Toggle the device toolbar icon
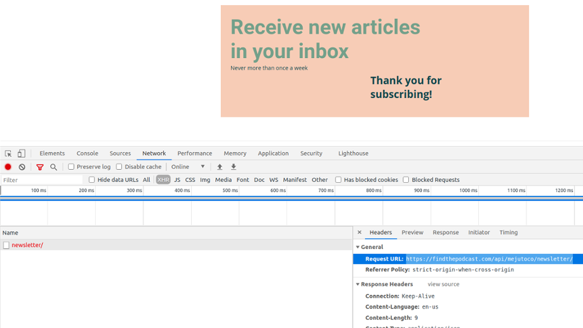 [x=21, y=153]
